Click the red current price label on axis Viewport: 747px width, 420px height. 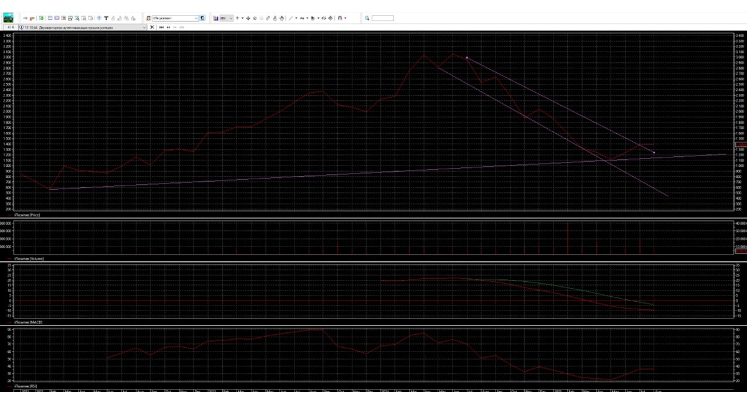(x=740, y=144)
